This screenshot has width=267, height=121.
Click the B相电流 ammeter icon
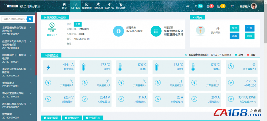pyautogui.click(x=158, y=99)
